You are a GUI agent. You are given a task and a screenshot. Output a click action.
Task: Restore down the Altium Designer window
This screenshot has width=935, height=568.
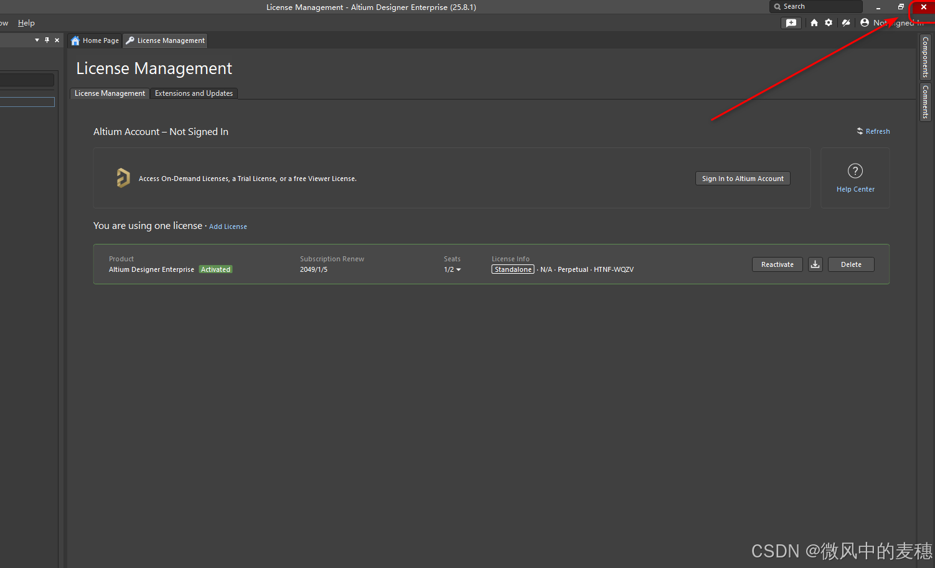click(x=901, y=7)
